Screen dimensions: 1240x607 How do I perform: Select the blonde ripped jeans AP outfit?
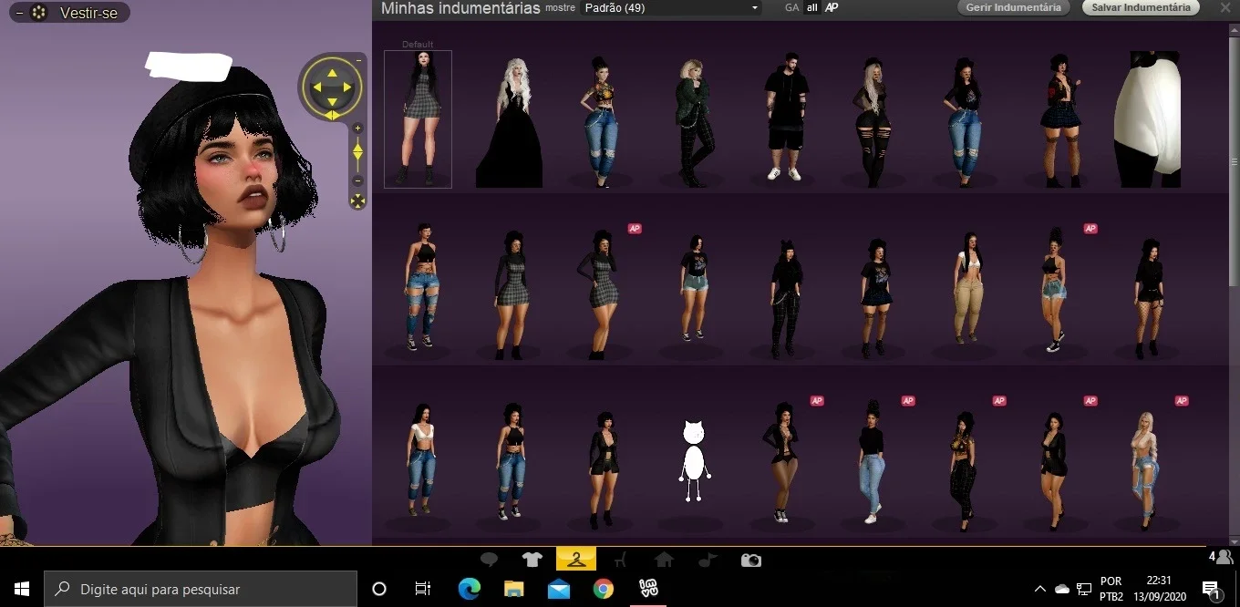1146,470
